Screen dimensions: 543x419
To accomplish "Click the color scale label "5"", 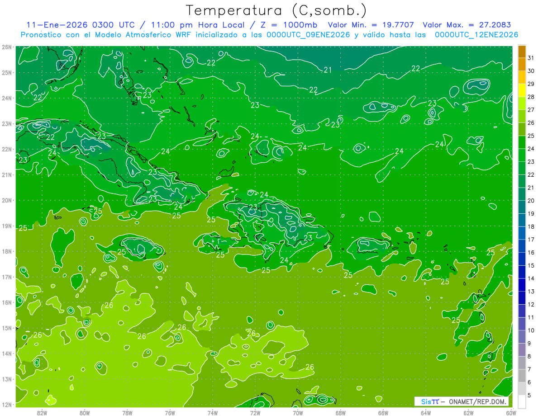I will tap(529, 395).
